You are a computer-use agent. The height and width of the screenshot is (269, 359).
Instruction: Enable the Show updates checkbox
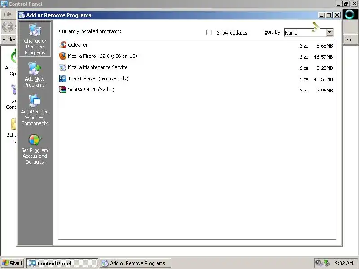[x=209, y=32]
